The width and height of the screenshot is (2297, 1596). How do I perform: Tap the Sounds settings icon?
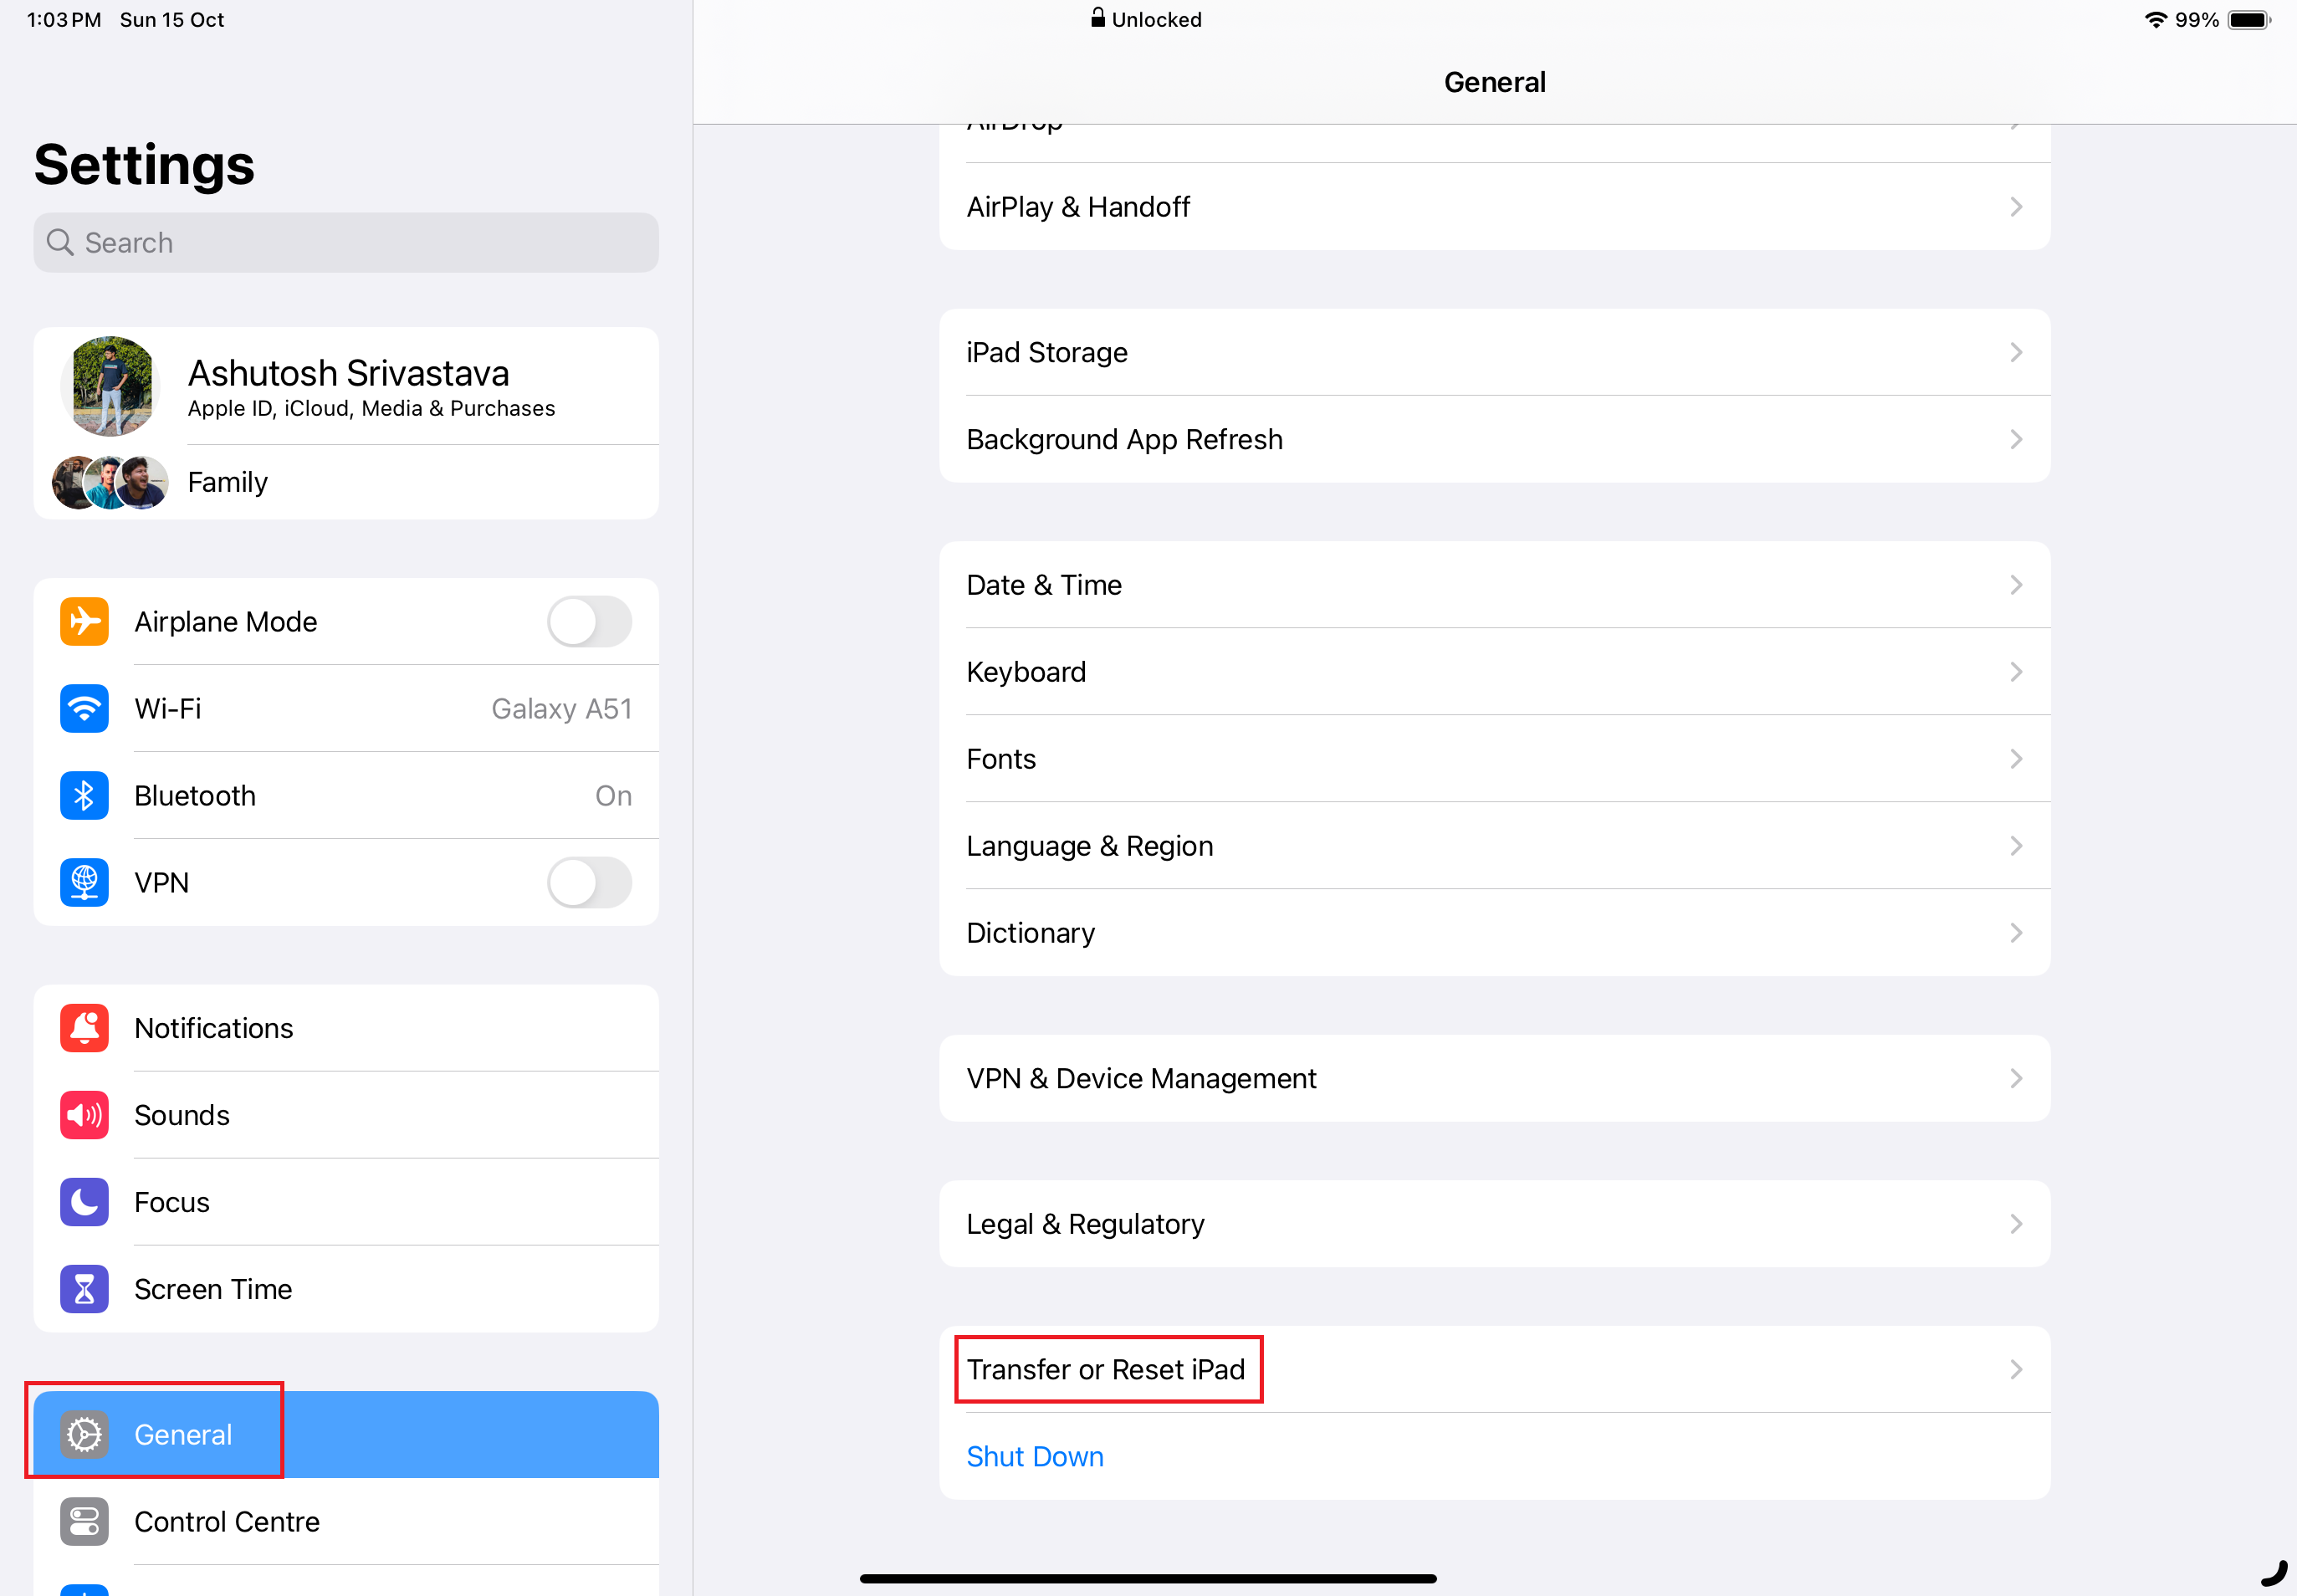tap(84, 1114)
